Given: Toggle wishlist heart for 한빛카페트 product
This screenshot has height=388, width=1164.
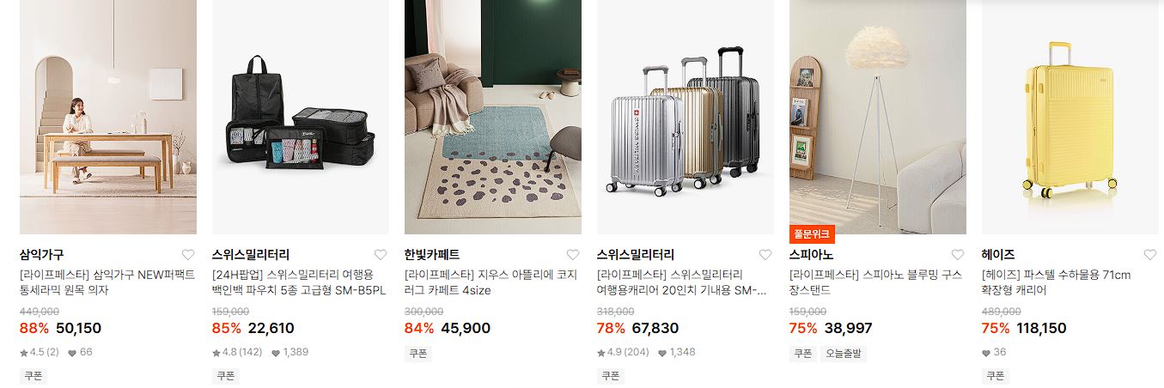Looking at the screenshot, I should pyautogui.click(x=573, y=255).
